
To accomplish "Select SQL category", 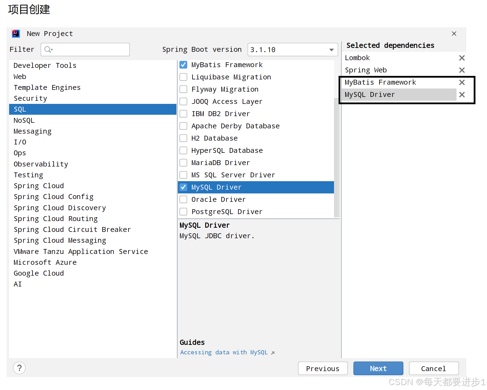I will pyautogui.click(x=93, y=109).
